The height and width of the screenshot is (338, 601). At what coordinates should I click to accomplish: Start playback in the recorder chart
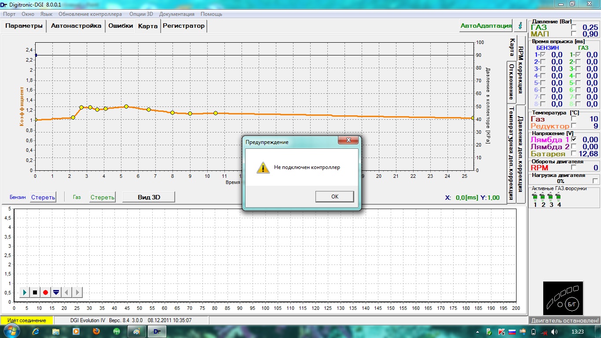25,292
